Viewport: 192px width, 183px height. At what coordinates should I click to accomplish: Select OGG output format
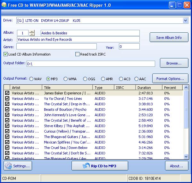point(85,79)
